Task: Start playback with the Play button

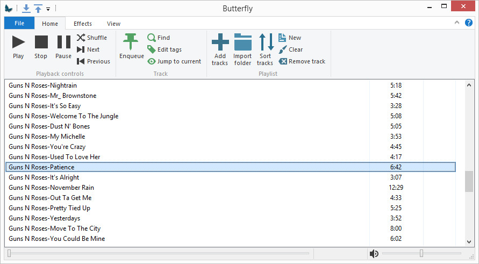Action: pos(18,47)
